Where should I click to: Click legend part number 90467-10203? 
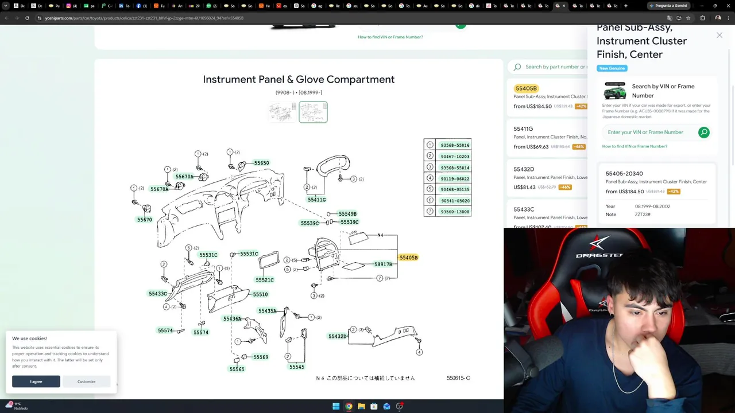[455, 156]
